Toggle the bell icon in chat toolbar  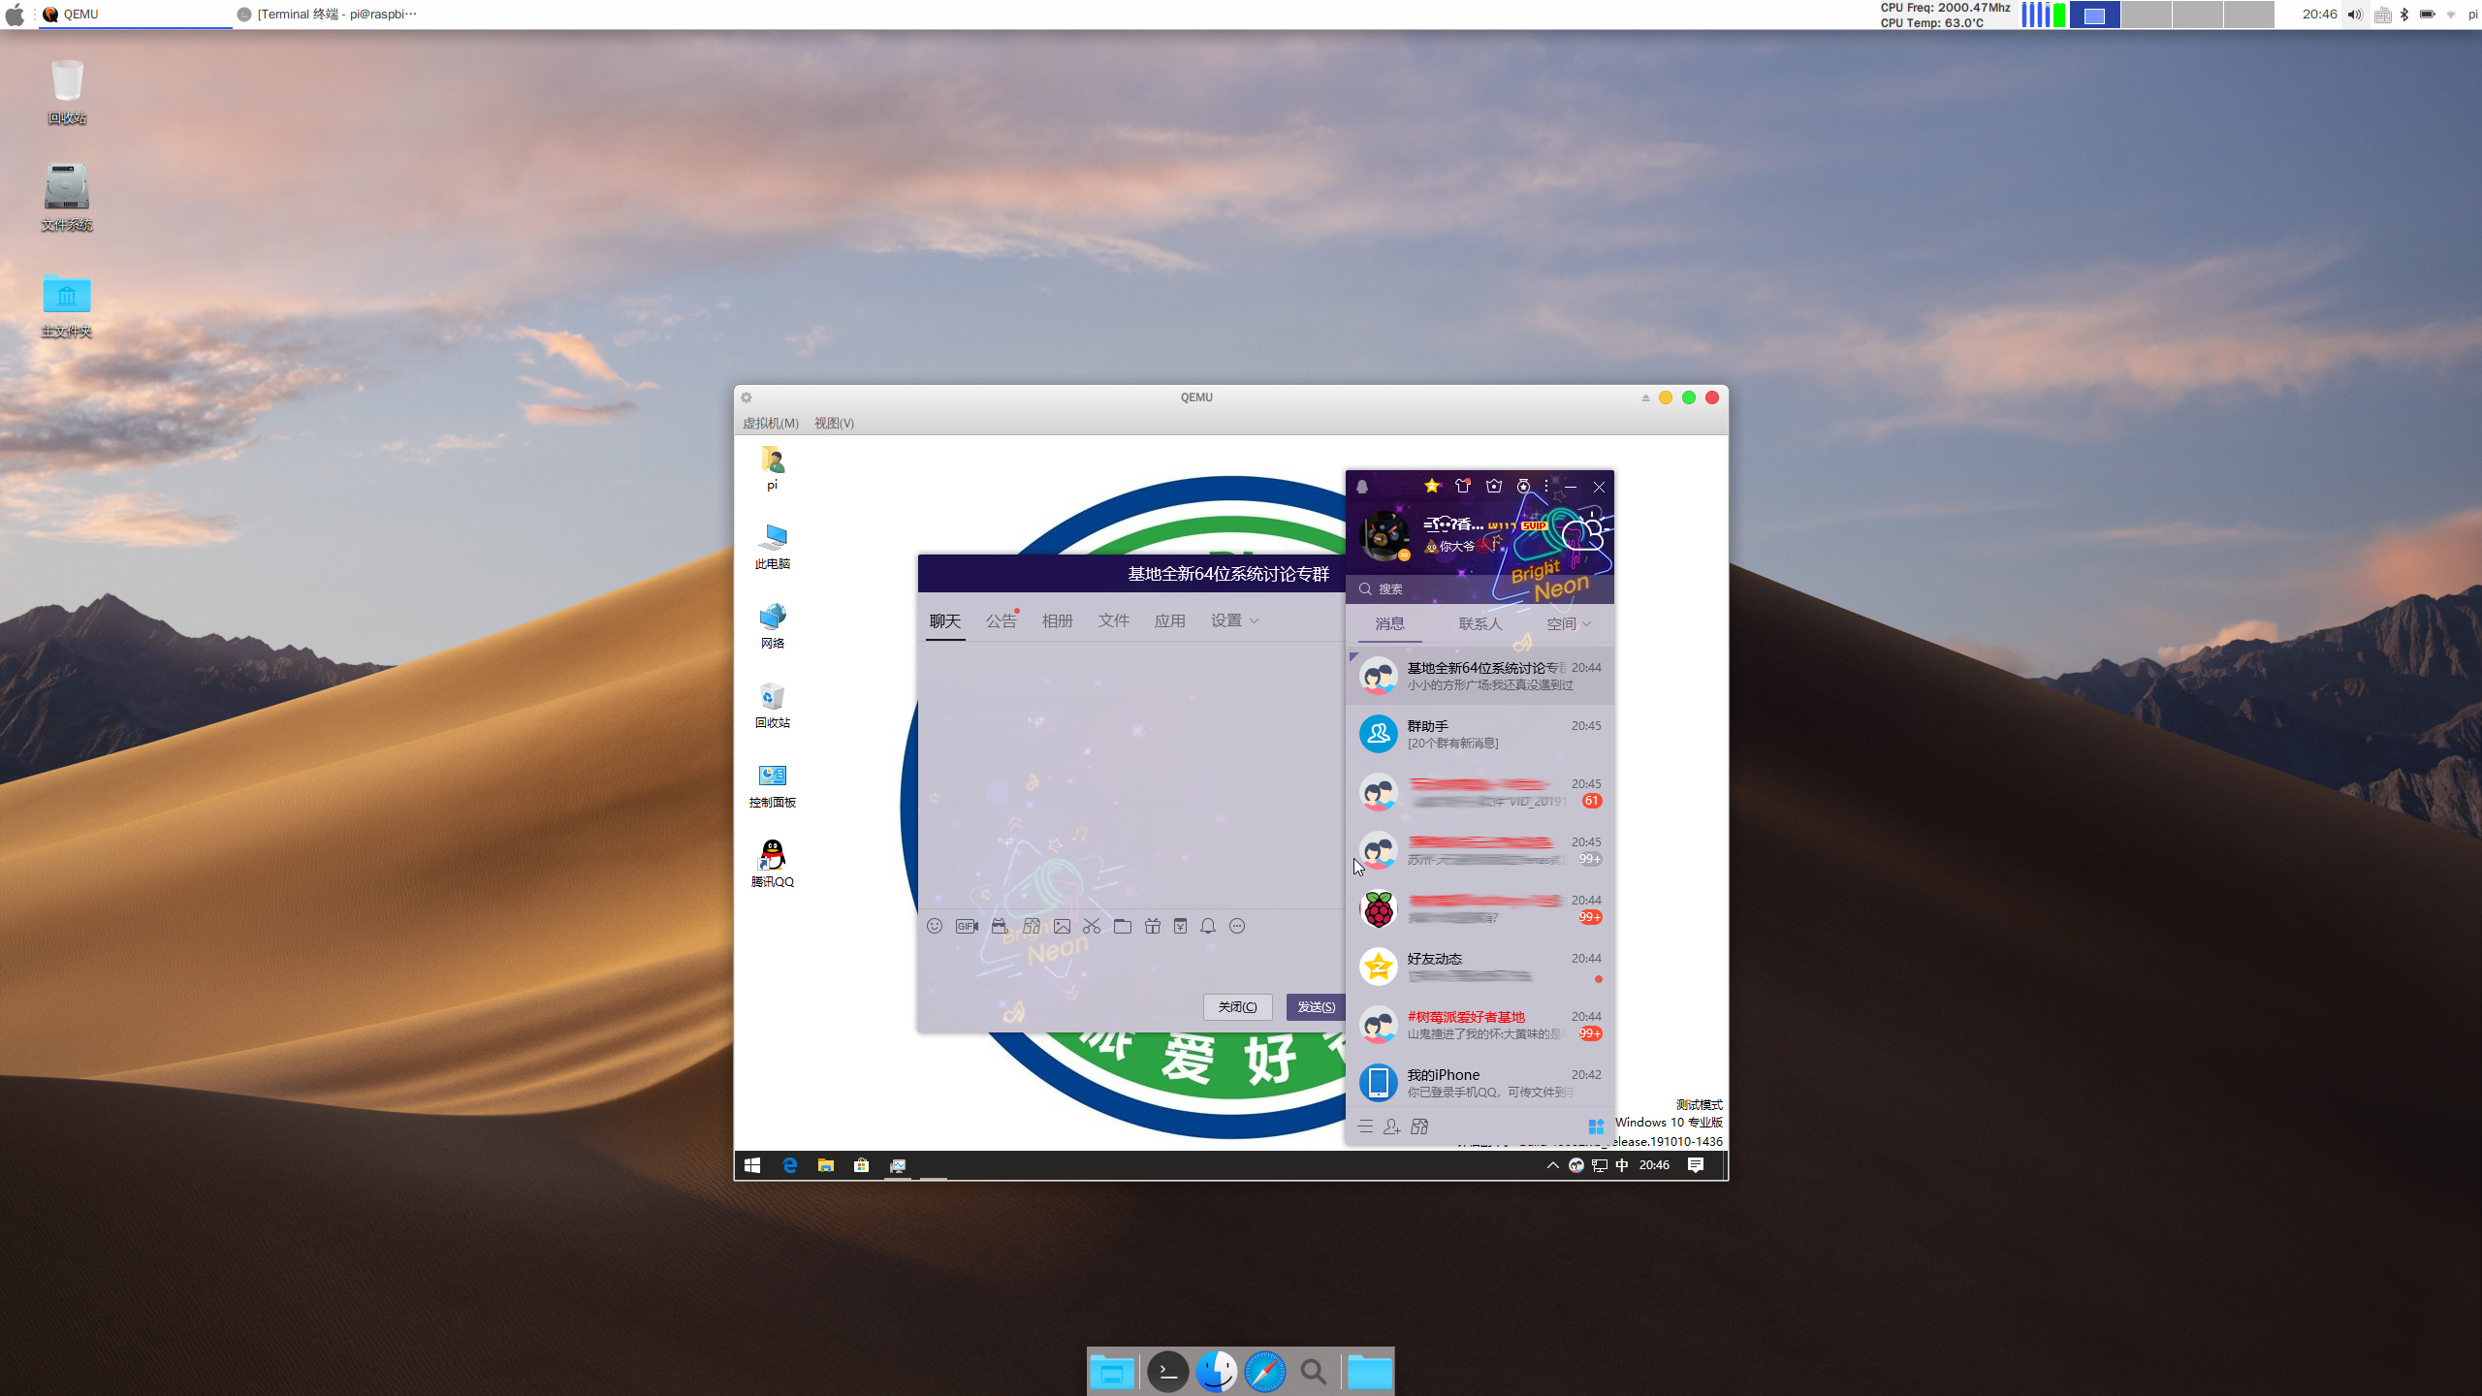point(1208,926)
